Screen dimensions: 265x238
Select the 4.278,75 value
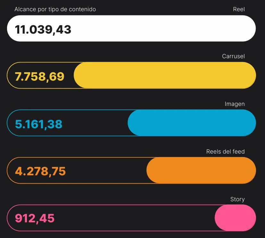point(40,171)
